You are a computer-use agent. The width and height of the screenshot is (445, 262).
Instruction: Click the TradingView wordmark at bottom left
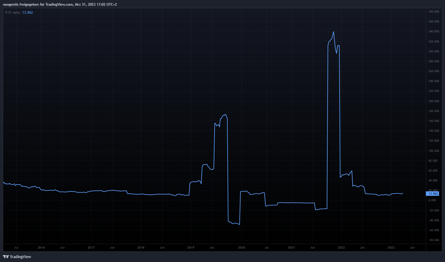(x=20, y=257)
